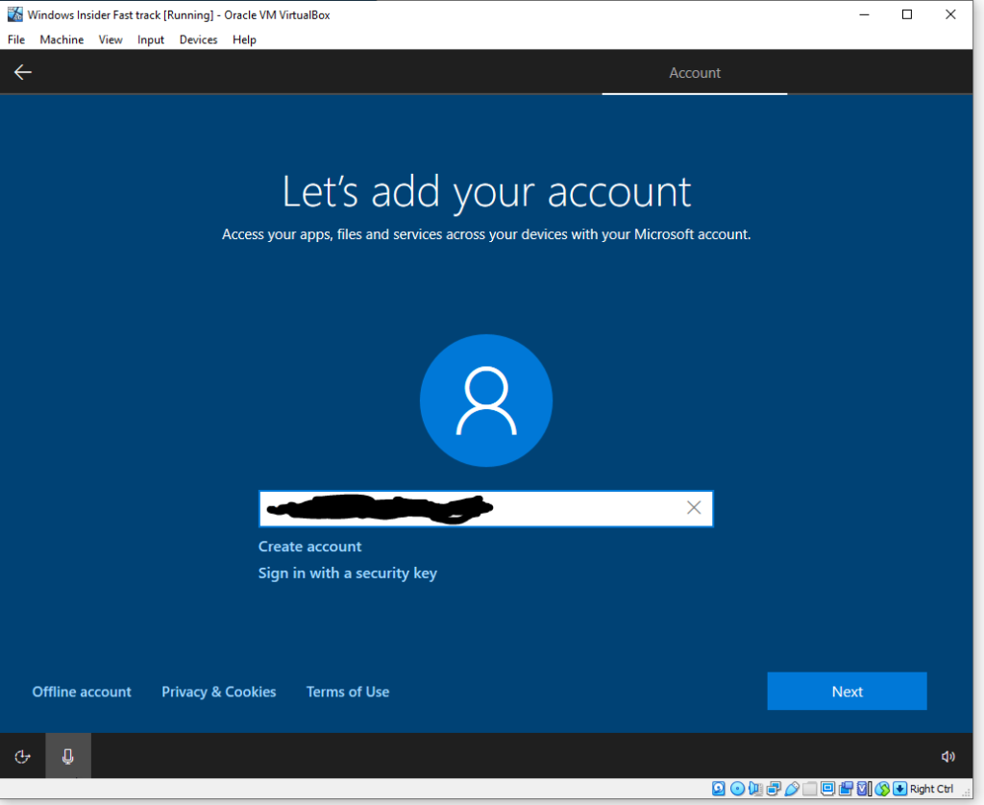Select the Account tab
The height and width of the screenshot is (805, 984).
[x=694, y=73]
